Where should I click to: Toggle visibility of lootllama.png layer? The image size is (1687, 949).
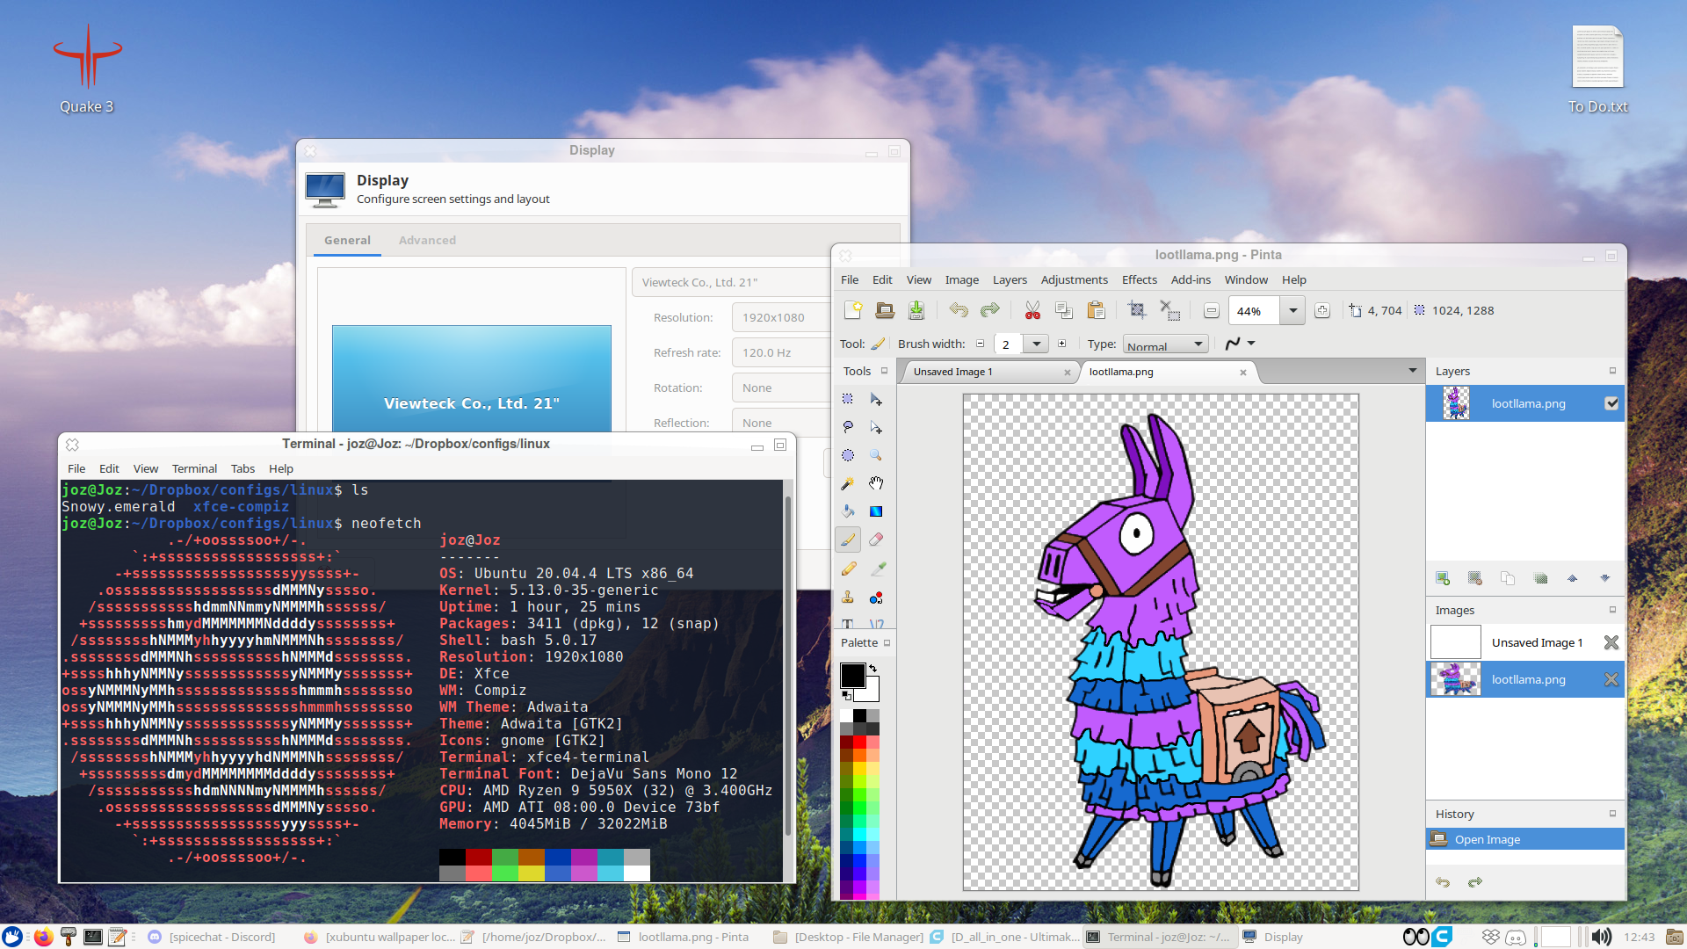(1611, 403)
